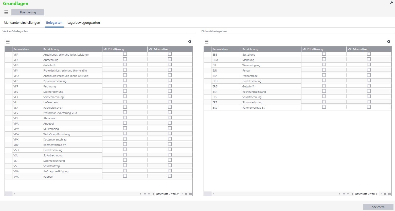Go to first record in Einkaufsbelegarten grid

(x=344, y=194)
